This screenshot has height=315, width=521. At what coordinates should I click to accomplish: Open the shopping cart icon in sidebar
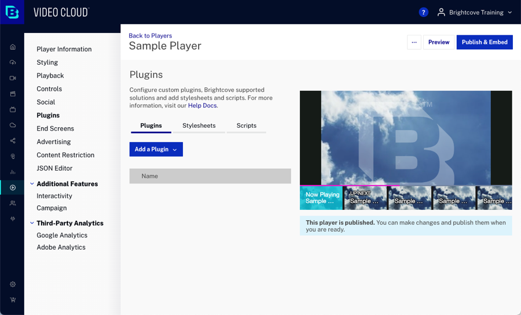[13, 300]
